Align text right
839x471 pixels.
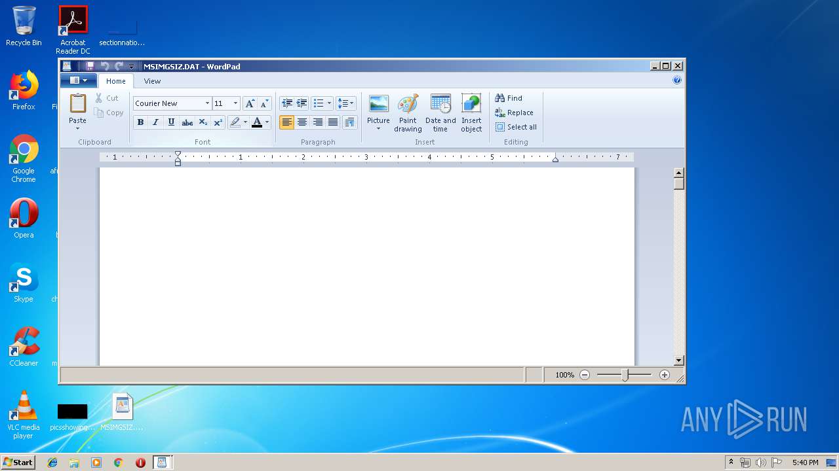pyautogui.click(x=318, y=122)
